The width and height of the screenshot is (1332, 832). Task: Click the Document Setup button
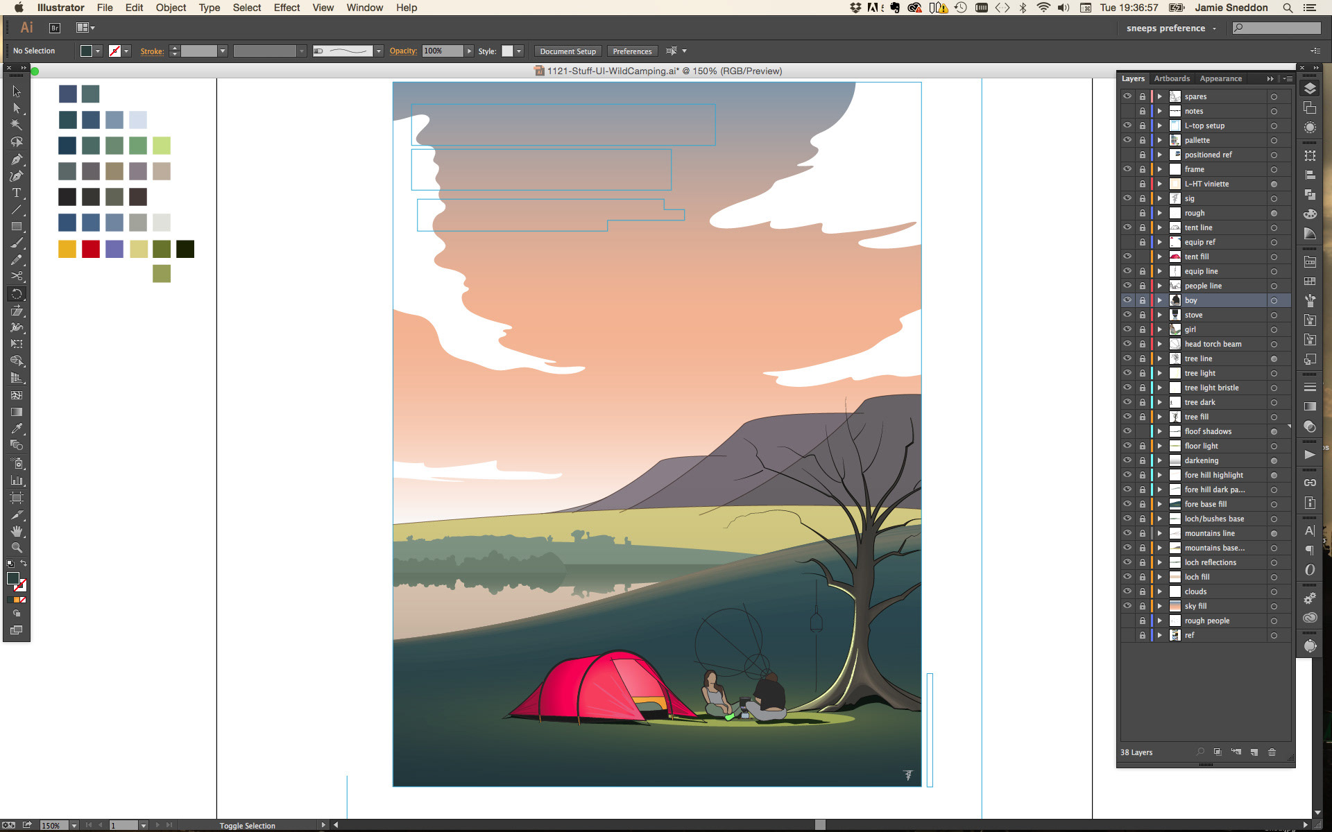[x=567, y=51]
